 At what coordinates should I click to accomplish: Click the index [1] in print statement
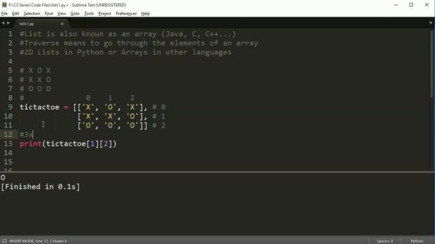coord(92,144)
